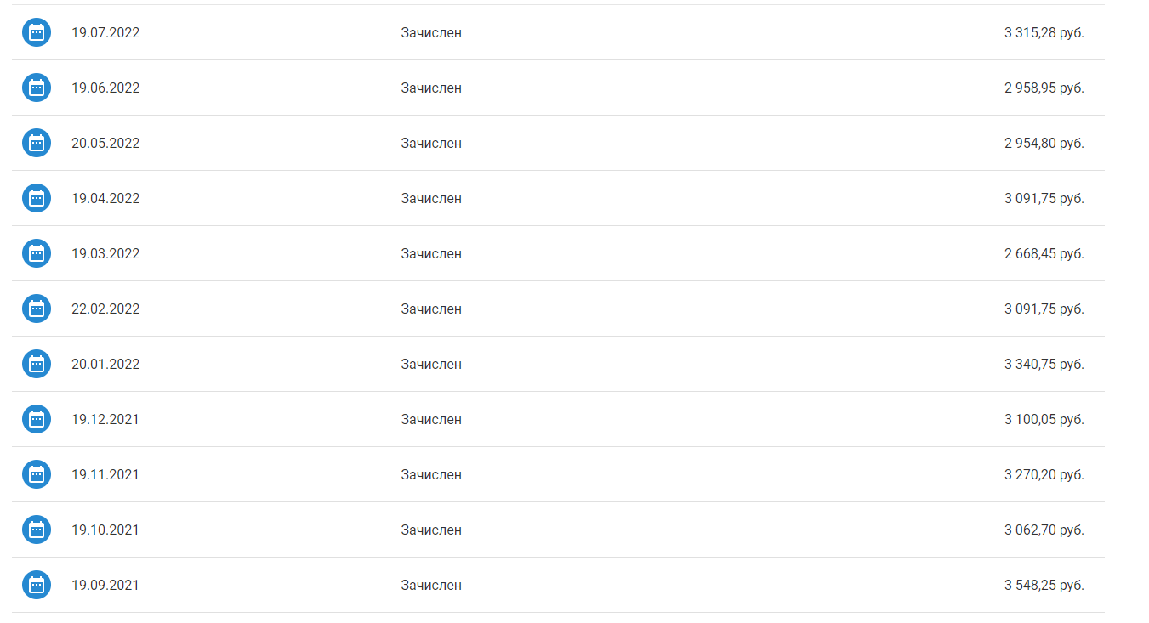The width and height of the screenshot is (1149, 623).
Task: Select the 19.07.2022 date text
Action: pos(105,33)
